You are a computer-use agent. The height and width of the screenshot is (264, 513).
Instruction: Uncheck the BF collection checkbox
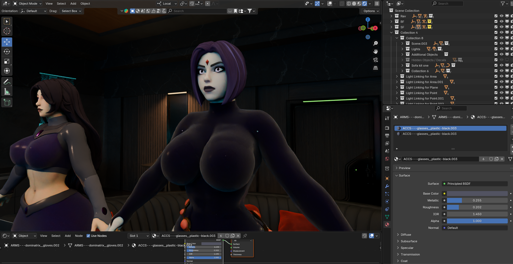click(496, 22)
